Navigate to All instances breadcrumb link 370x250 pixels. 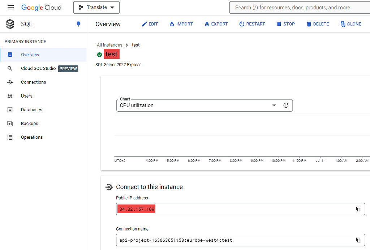109,45
